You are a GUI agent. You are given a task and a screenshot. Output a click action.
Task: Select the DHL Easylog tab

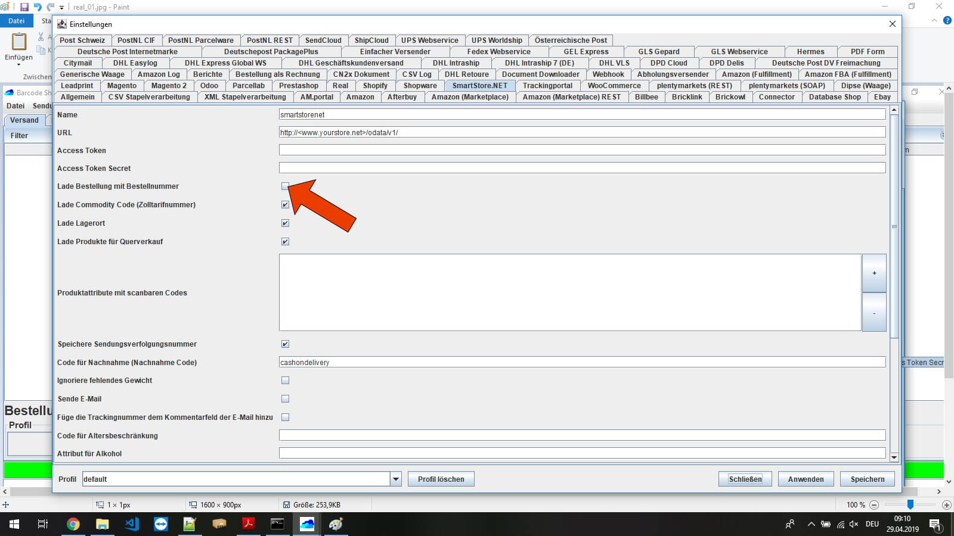(x=135, y=63)
